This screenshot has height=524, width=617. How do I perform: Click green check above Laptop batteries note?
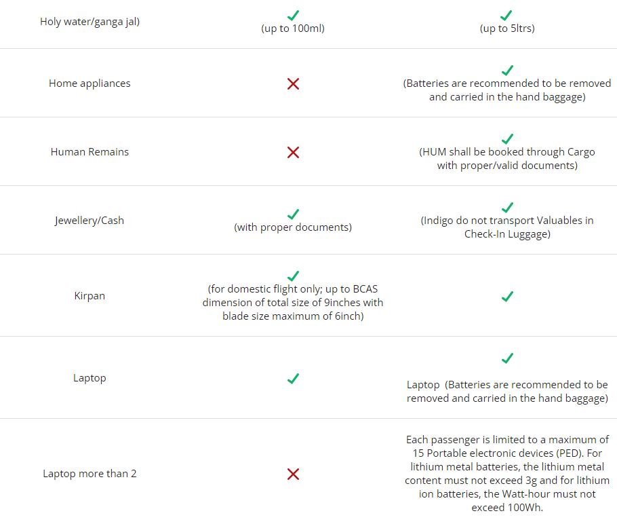507,358
